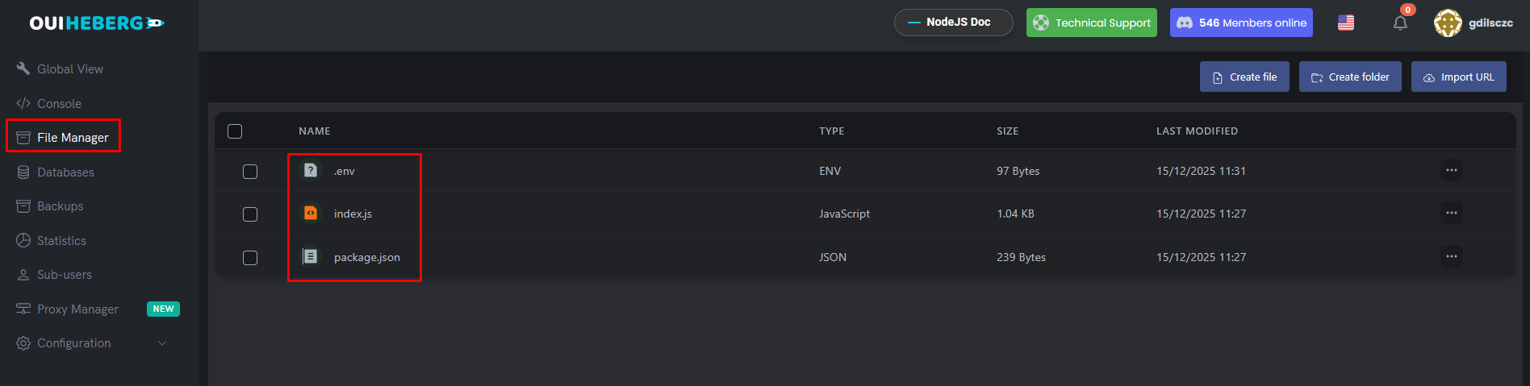Click the notification bell icon

1400,23
